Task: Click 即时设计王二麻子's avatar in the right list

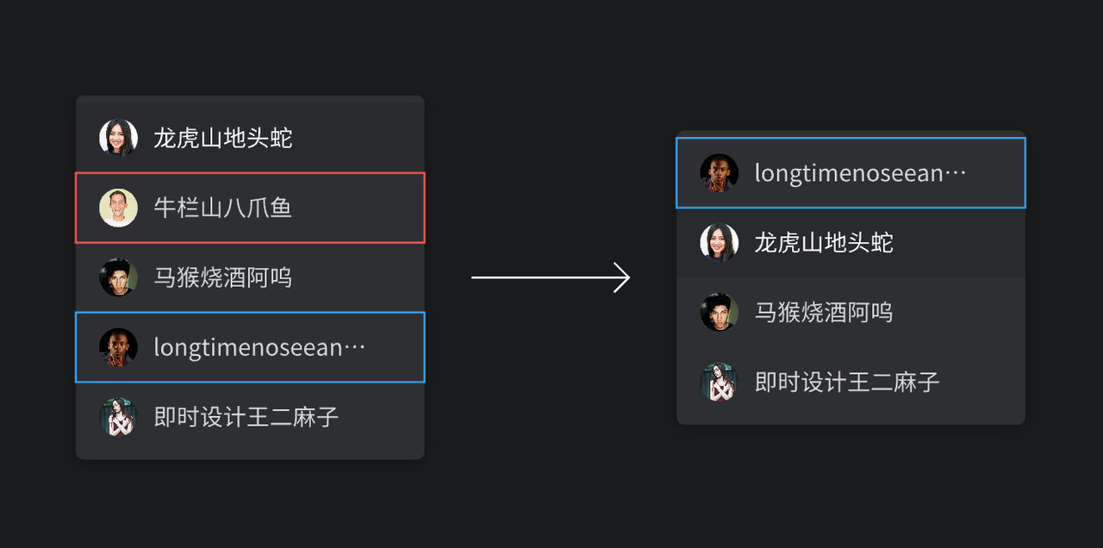Action: [719, 383]
